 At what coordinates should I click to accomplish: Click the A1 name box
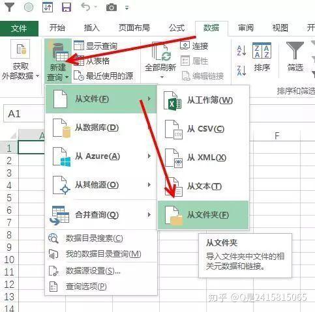tap(24, 114)
